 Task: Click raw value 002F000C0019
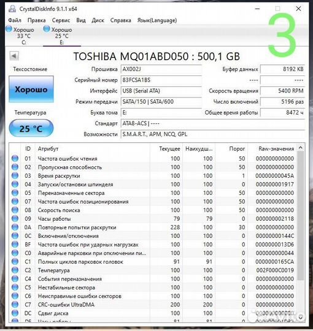tap(275, 270)
